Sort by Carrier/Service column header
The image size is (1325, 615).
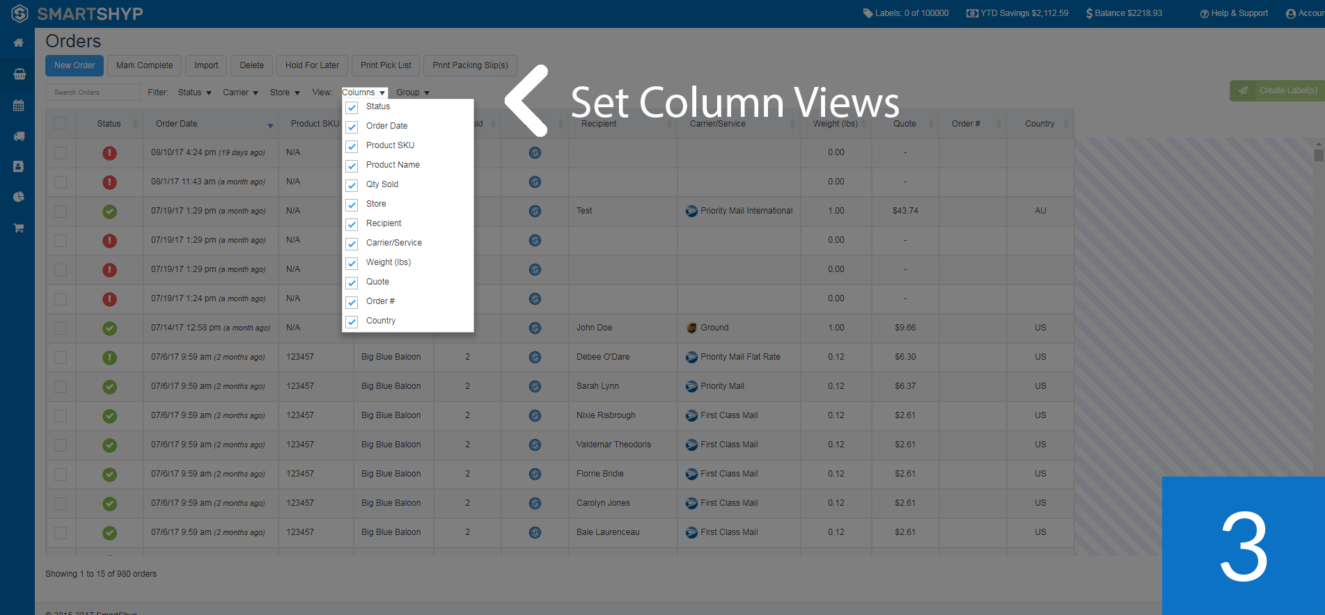pyautogui.click(x=739, y=124)
